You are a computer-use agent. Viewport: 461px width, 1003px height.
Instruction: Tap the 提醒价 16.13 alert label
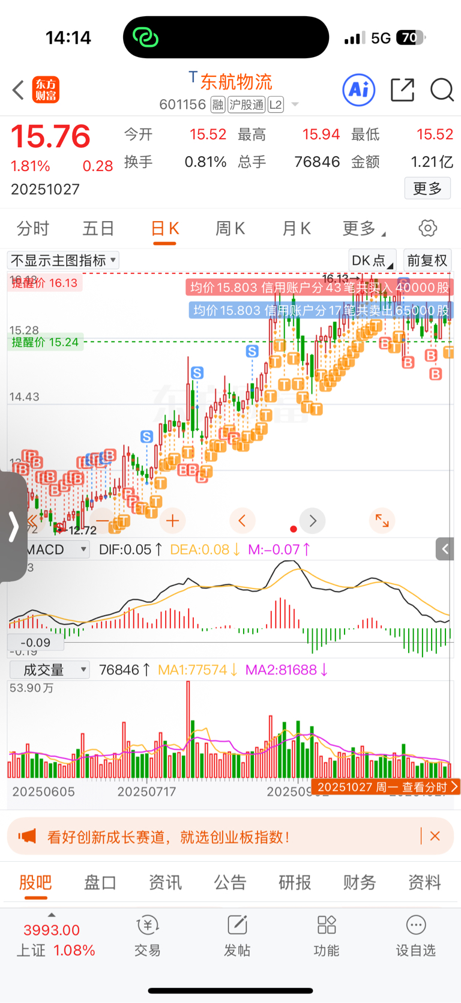[x=45, y=283]
